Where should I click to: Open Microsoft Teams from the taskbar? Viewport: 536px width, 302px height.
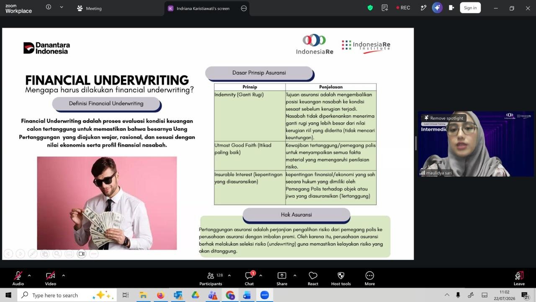pyautogui.click(x=213, y=295)
